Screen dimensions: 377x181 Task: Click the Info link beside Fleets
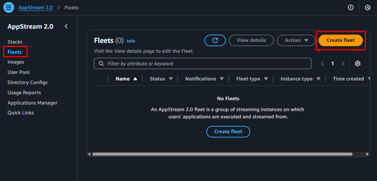coord(130,41)
